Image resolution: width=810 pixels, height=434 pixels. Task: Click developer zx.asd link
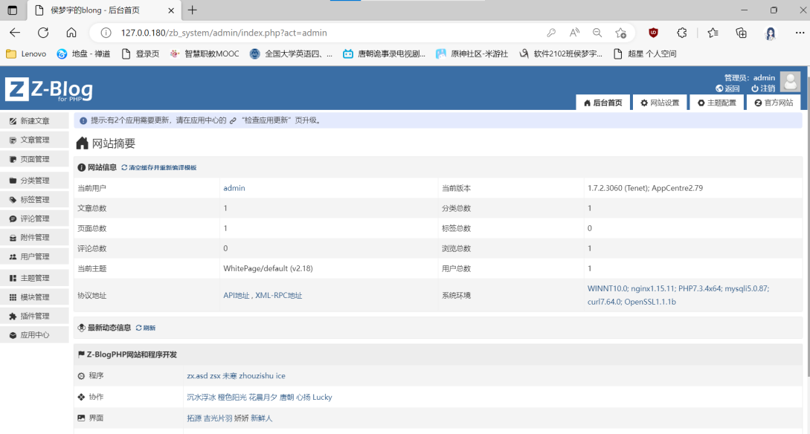tap(197, 376)
